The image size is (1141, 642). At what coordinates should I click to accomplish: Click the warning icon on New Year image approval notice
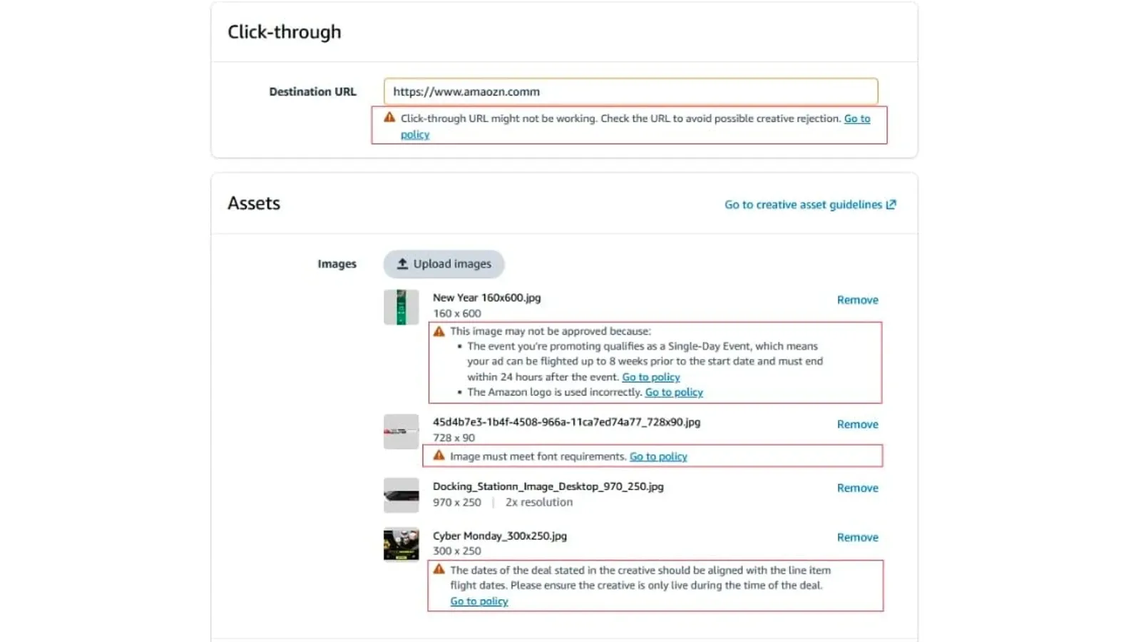tap(439, 330)
